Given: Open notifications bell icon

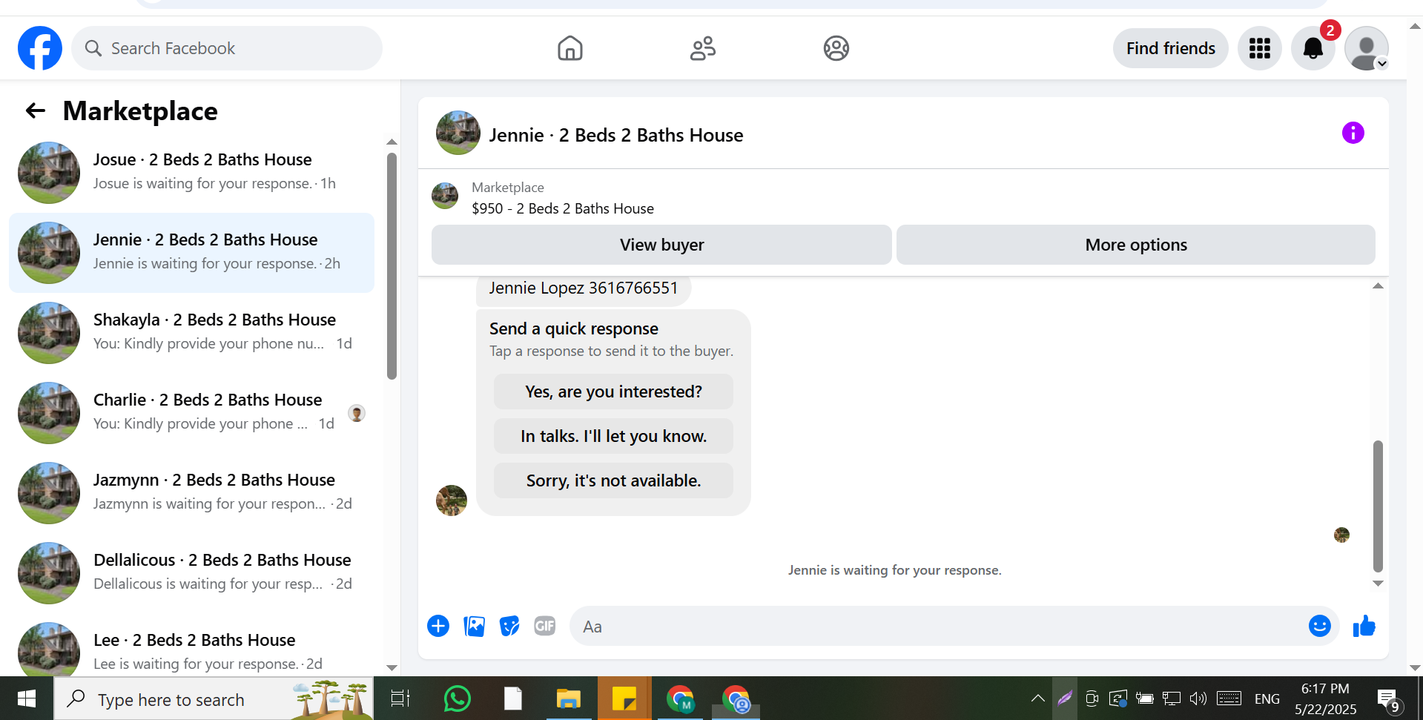Looking at the screenshot, I should click(x=1313, y=48).
